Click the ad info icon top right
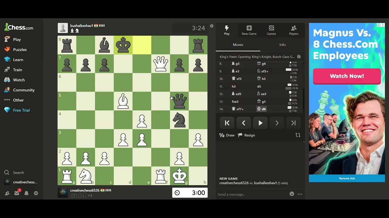The height and width of the screenshot is (218, 389). [x=379, y=25]
